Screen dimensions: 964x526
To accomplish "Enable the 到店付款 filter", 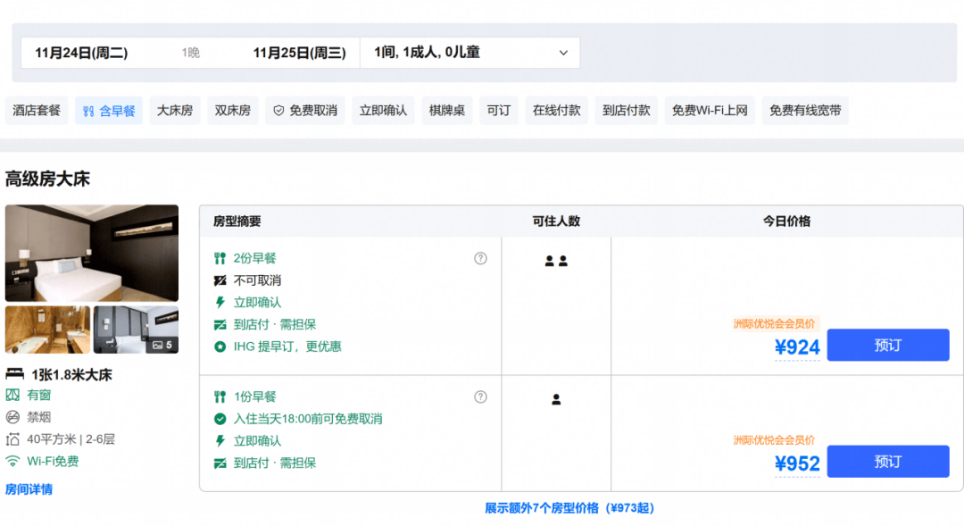I will pos(626,111).
